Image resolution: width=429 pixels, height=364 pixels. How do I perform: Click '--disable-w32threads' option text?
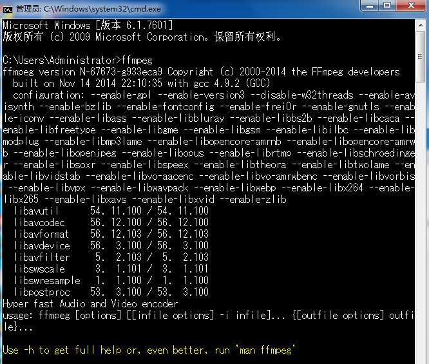click(301, 95)
